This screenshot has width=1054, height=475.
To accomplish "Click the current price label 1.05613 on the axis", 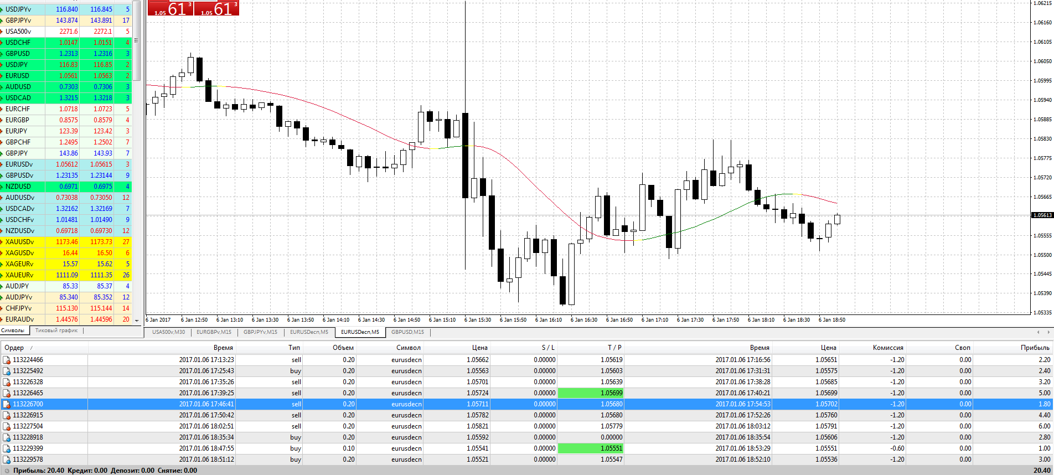I will point(1042,215).
